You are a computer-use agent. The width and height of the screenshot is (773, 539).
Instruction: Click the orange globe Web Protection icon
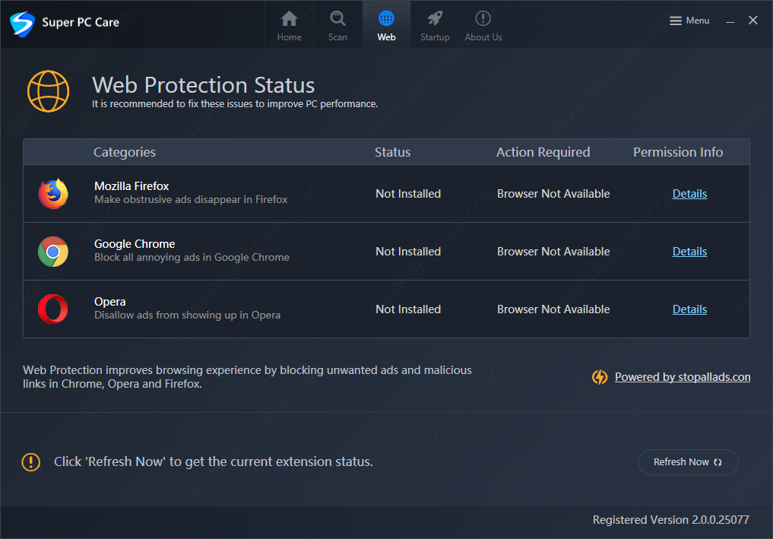49,91
